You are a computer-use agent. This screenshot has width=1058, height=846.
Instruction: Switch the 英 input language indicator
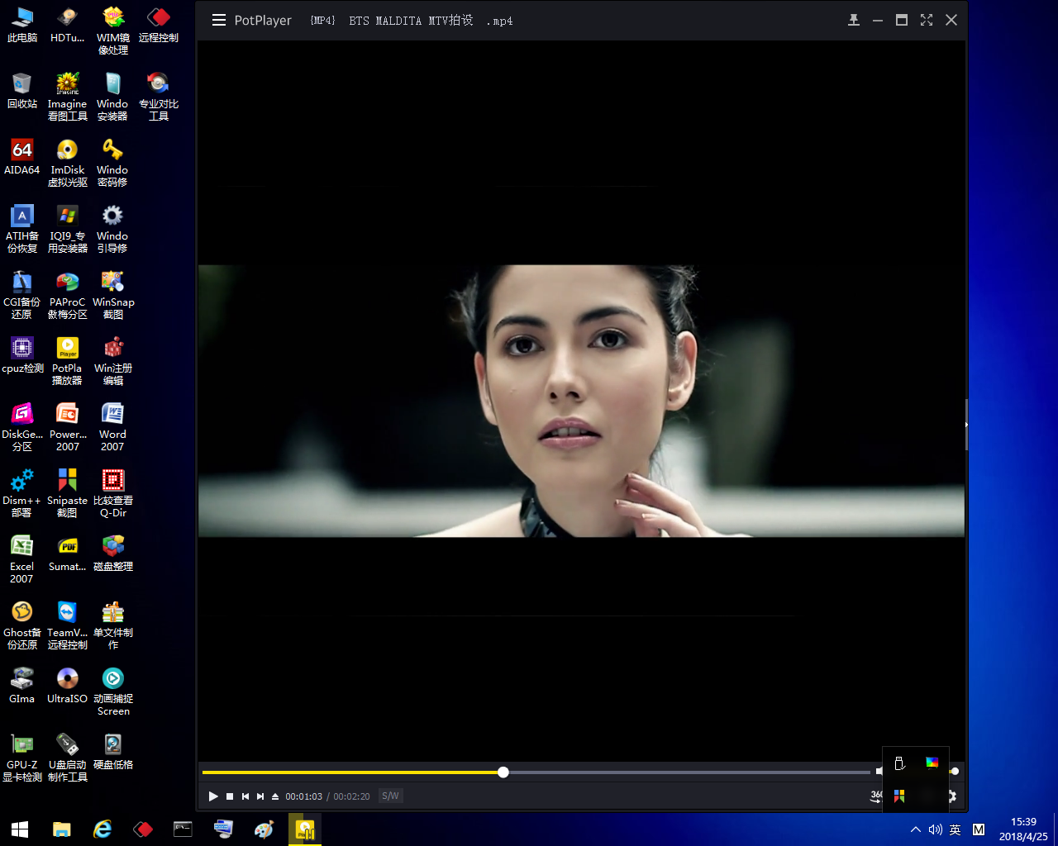[x=956, y=829]
